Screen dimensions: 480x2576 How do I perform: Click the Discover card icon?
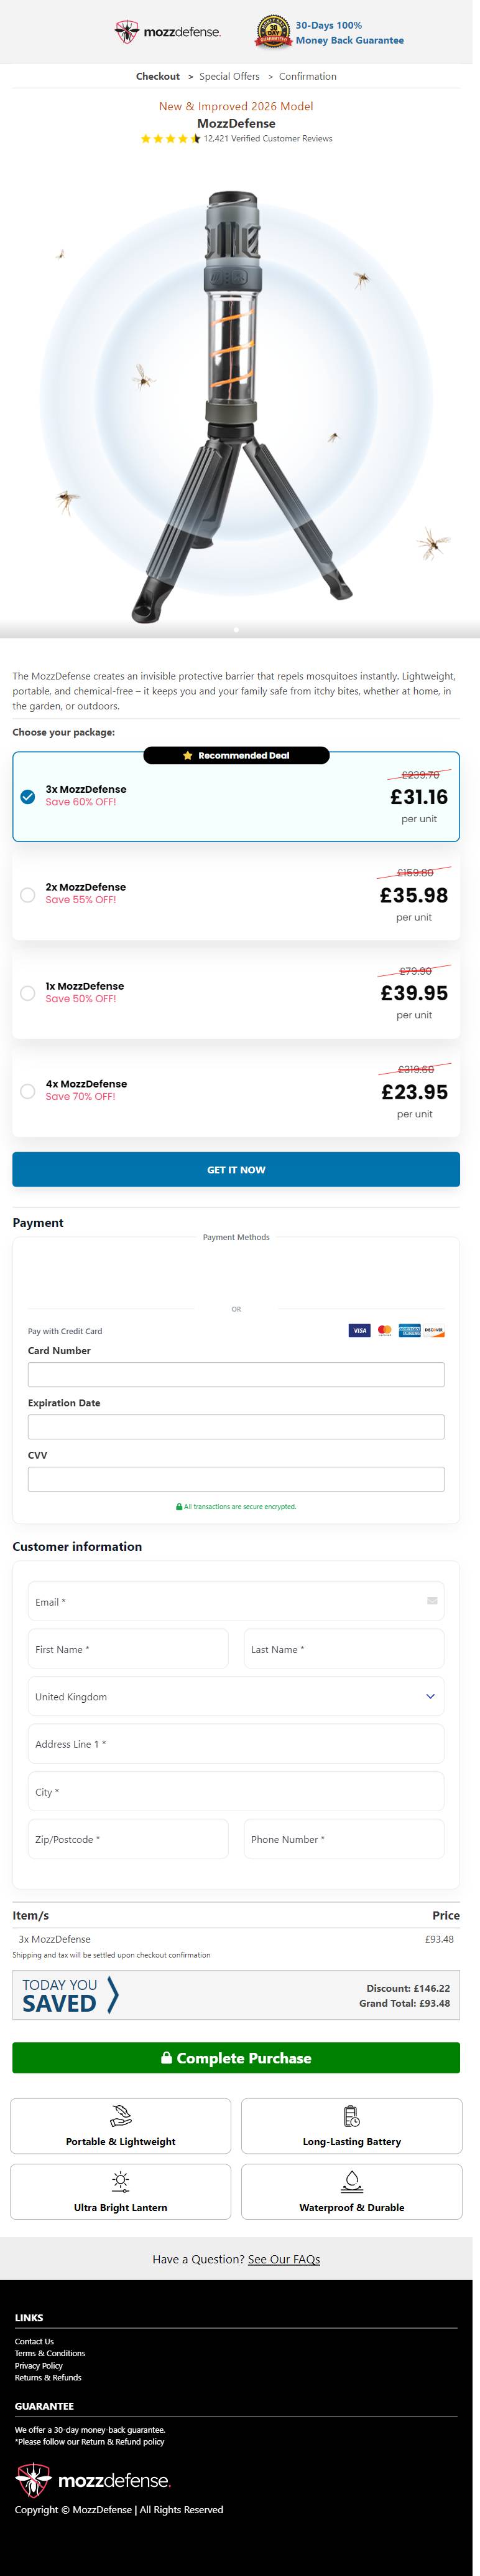click(433, 1330)
